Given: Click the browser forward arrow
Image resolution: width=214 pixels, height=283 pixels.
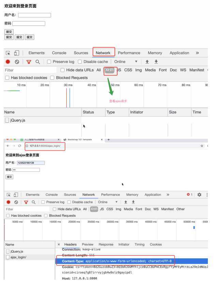Looking at the screenshot, I should coord(14,146).
